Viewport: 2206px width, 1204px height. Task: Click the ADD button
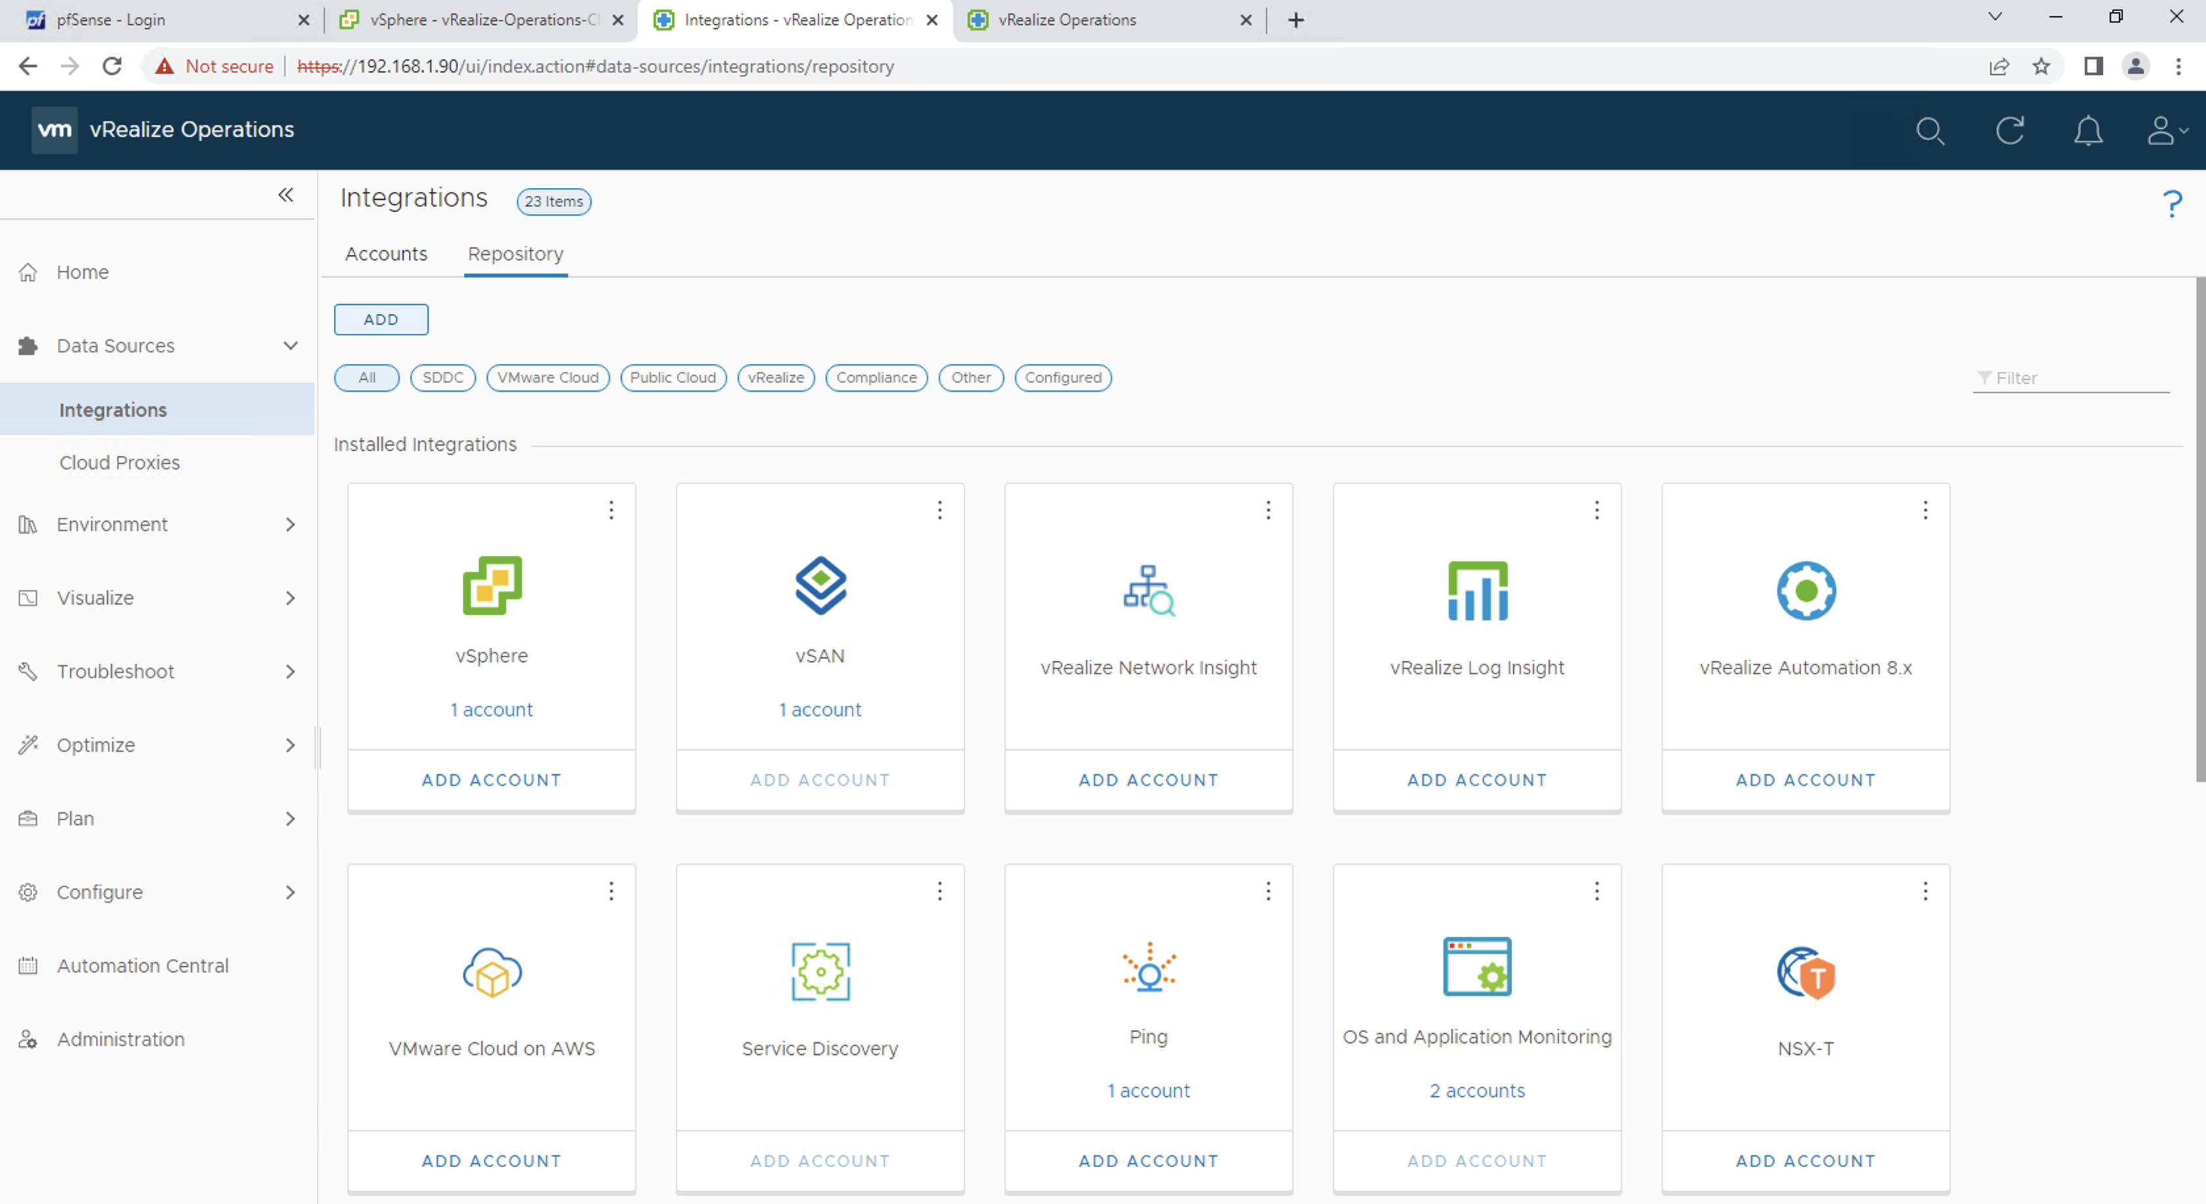click(x=381, y=319)
